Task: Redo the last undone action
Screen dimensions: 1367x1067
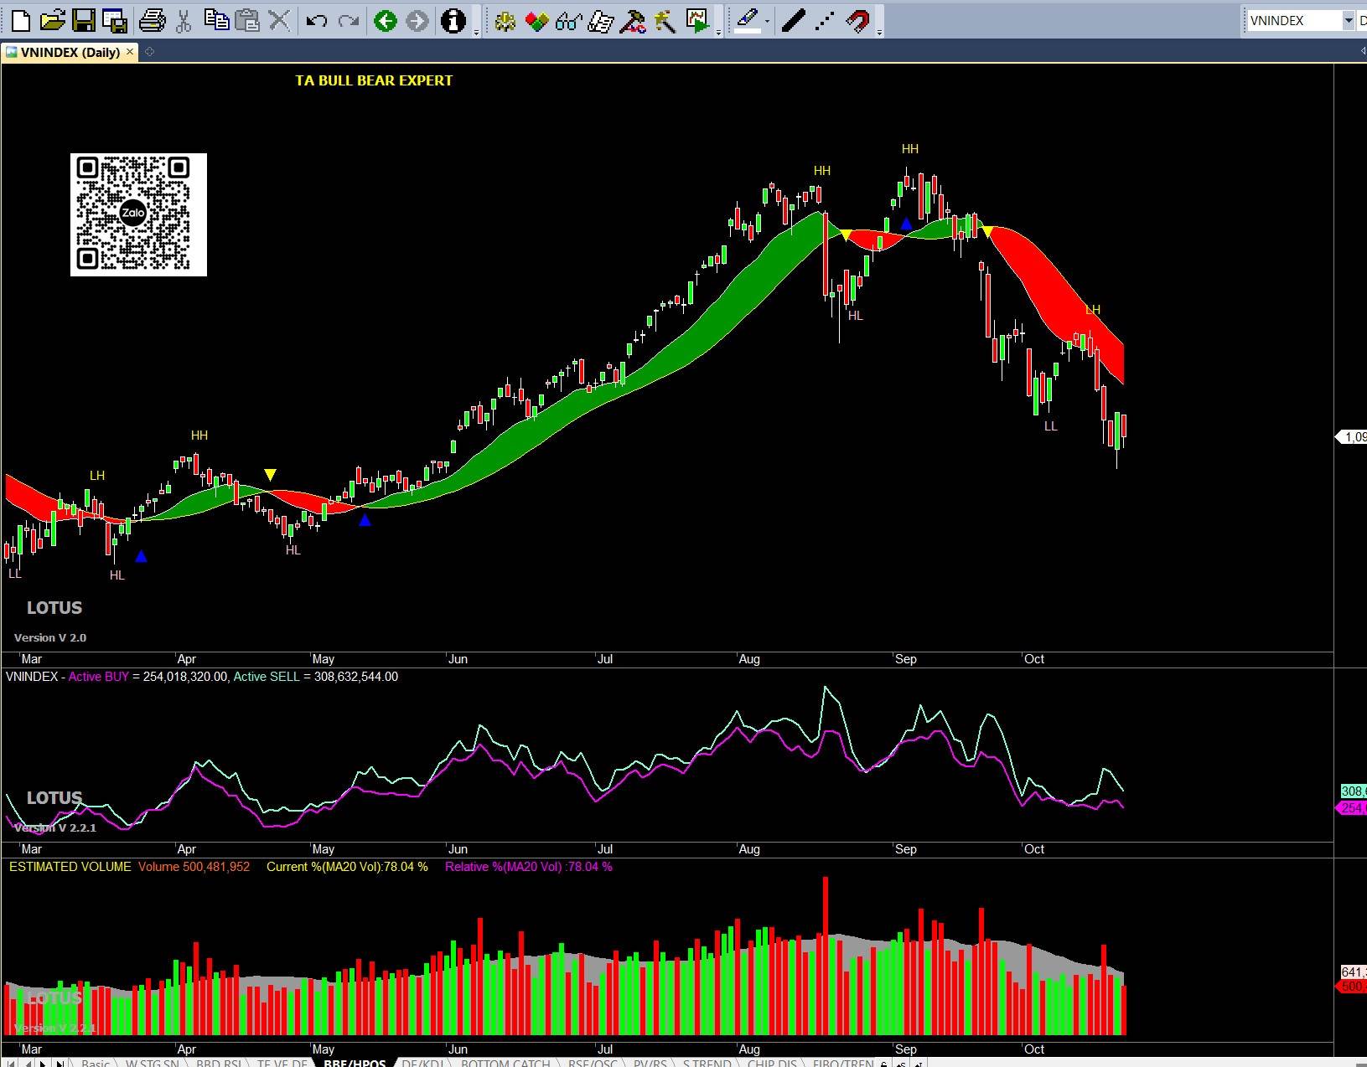Action: tap(349, 21)
